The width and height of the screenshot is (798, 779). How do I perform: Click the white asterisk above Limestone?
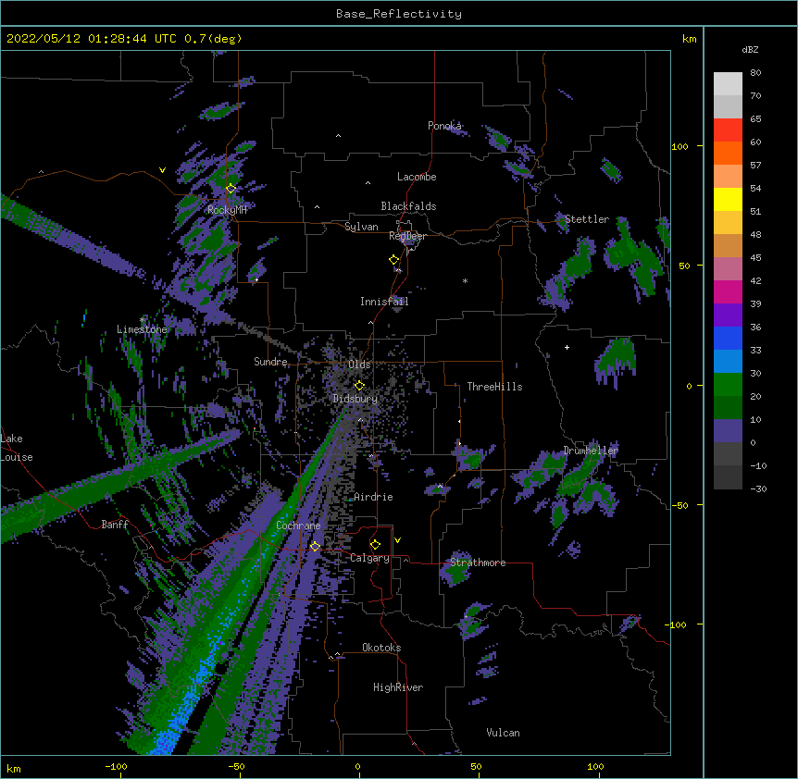coord(143,320)
